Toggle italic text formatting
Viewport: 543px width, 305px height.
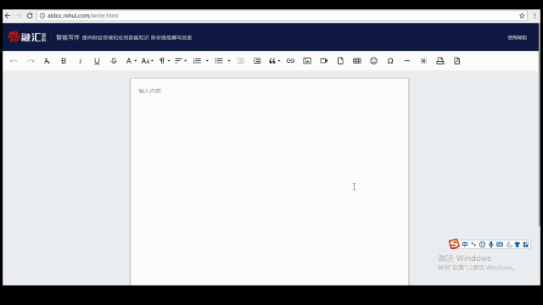[81, 61]
